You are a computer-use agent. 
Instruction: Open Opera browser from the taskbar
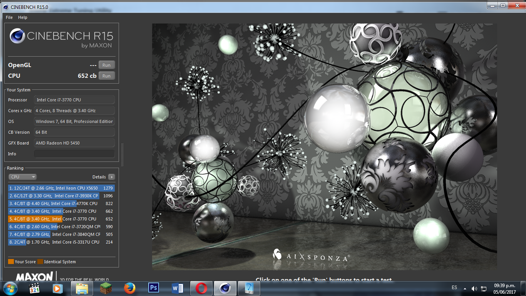pyautogui.click(x=201, y=288)
